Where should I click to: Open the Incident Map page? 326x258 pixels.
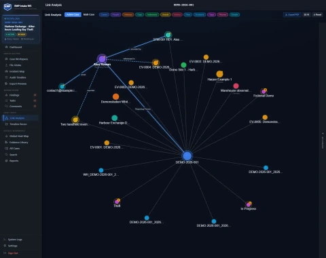[x=17, y=71]
